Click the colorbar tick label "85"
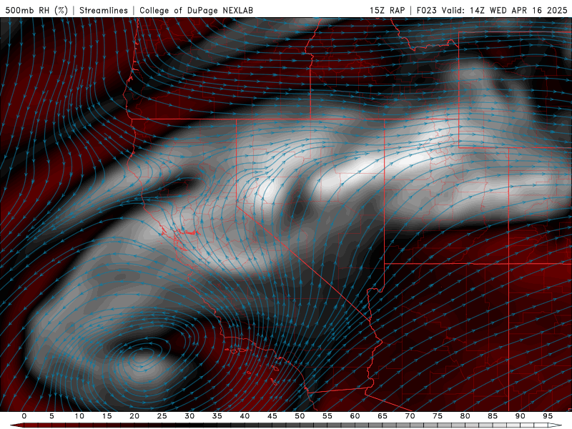Viewport: 572px width, 429px height. (x=493, y=416)
